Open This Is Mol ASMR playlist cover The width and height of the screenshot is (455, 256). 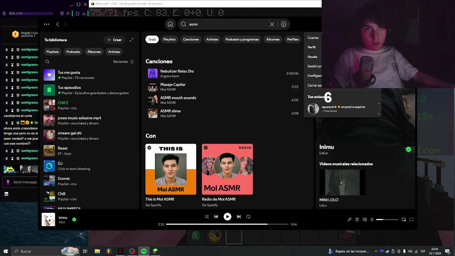click(171, 169)
